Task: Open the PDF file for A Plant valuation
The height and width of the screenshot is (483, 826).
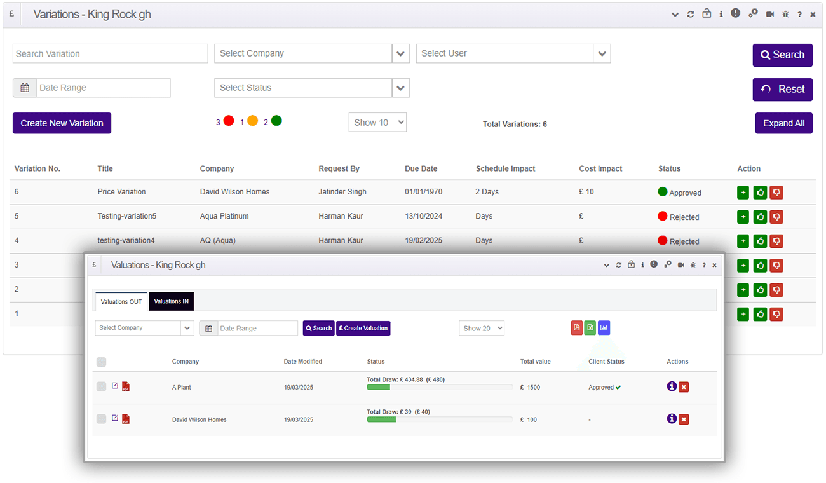Action: click(126, 386)
